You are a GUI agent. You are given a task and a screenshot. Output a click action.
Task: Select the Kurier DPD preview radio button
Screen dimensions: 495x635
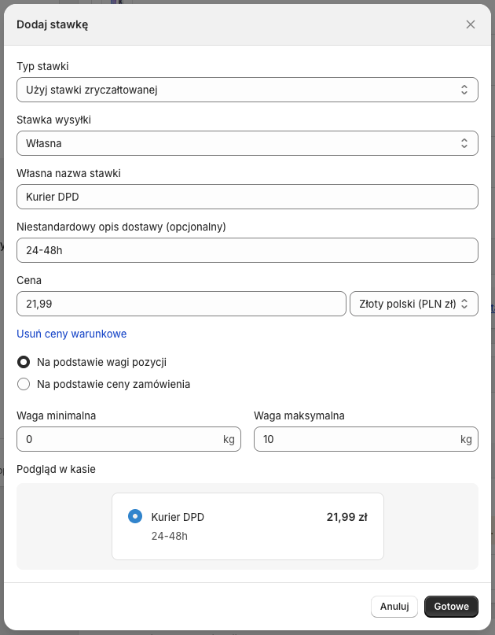click(134, 517)
